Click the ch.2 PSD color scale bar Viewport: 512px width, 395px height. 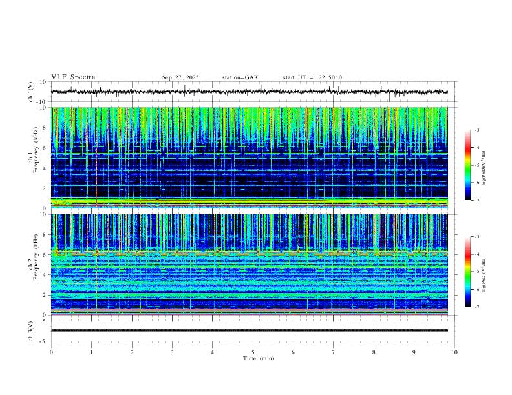[x=467, y=272]
